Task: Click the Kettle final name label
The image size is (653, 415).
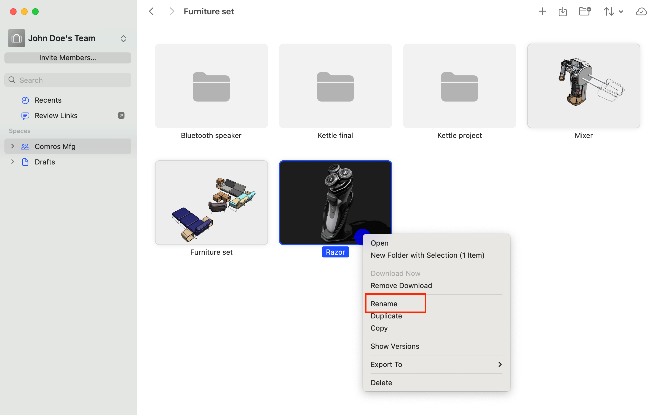Action: point(335,135)
